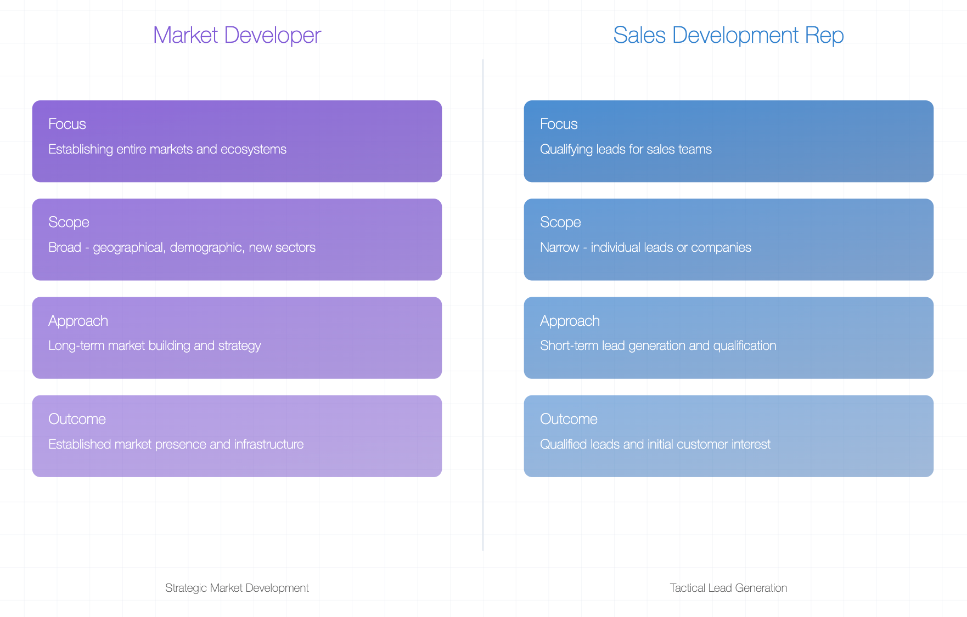Click the 'Tactical Lead Generation' caption
Image resolution: width=967 pixels, height=617 pixels.
(728, 588)
